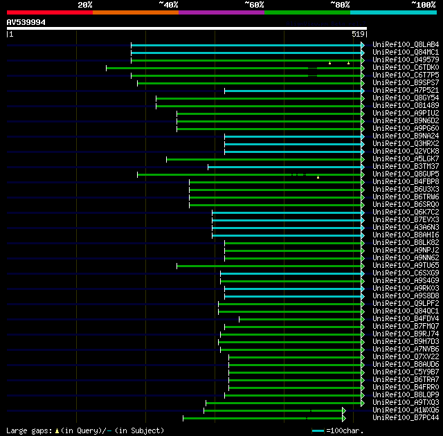Click UniRef100_B6SRQ0 label
The width and height of the screenshot is (443, 436).
406,205
